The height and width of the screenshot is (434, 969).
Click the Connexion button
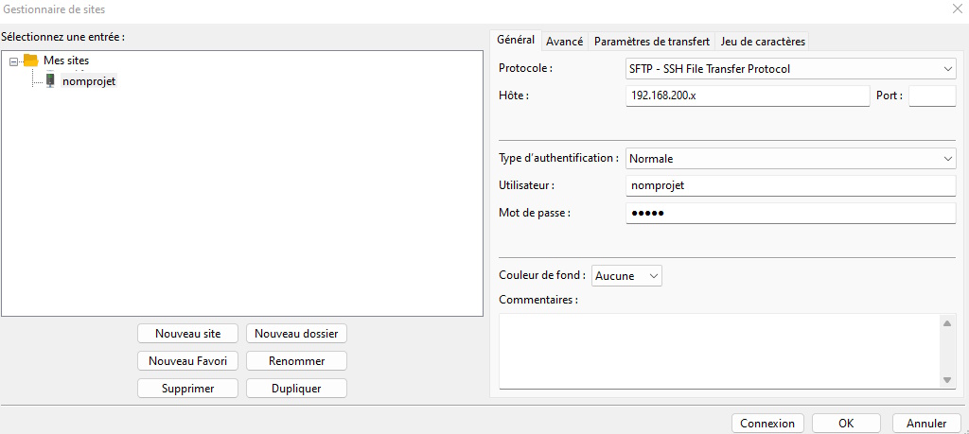tap(767, 424)
